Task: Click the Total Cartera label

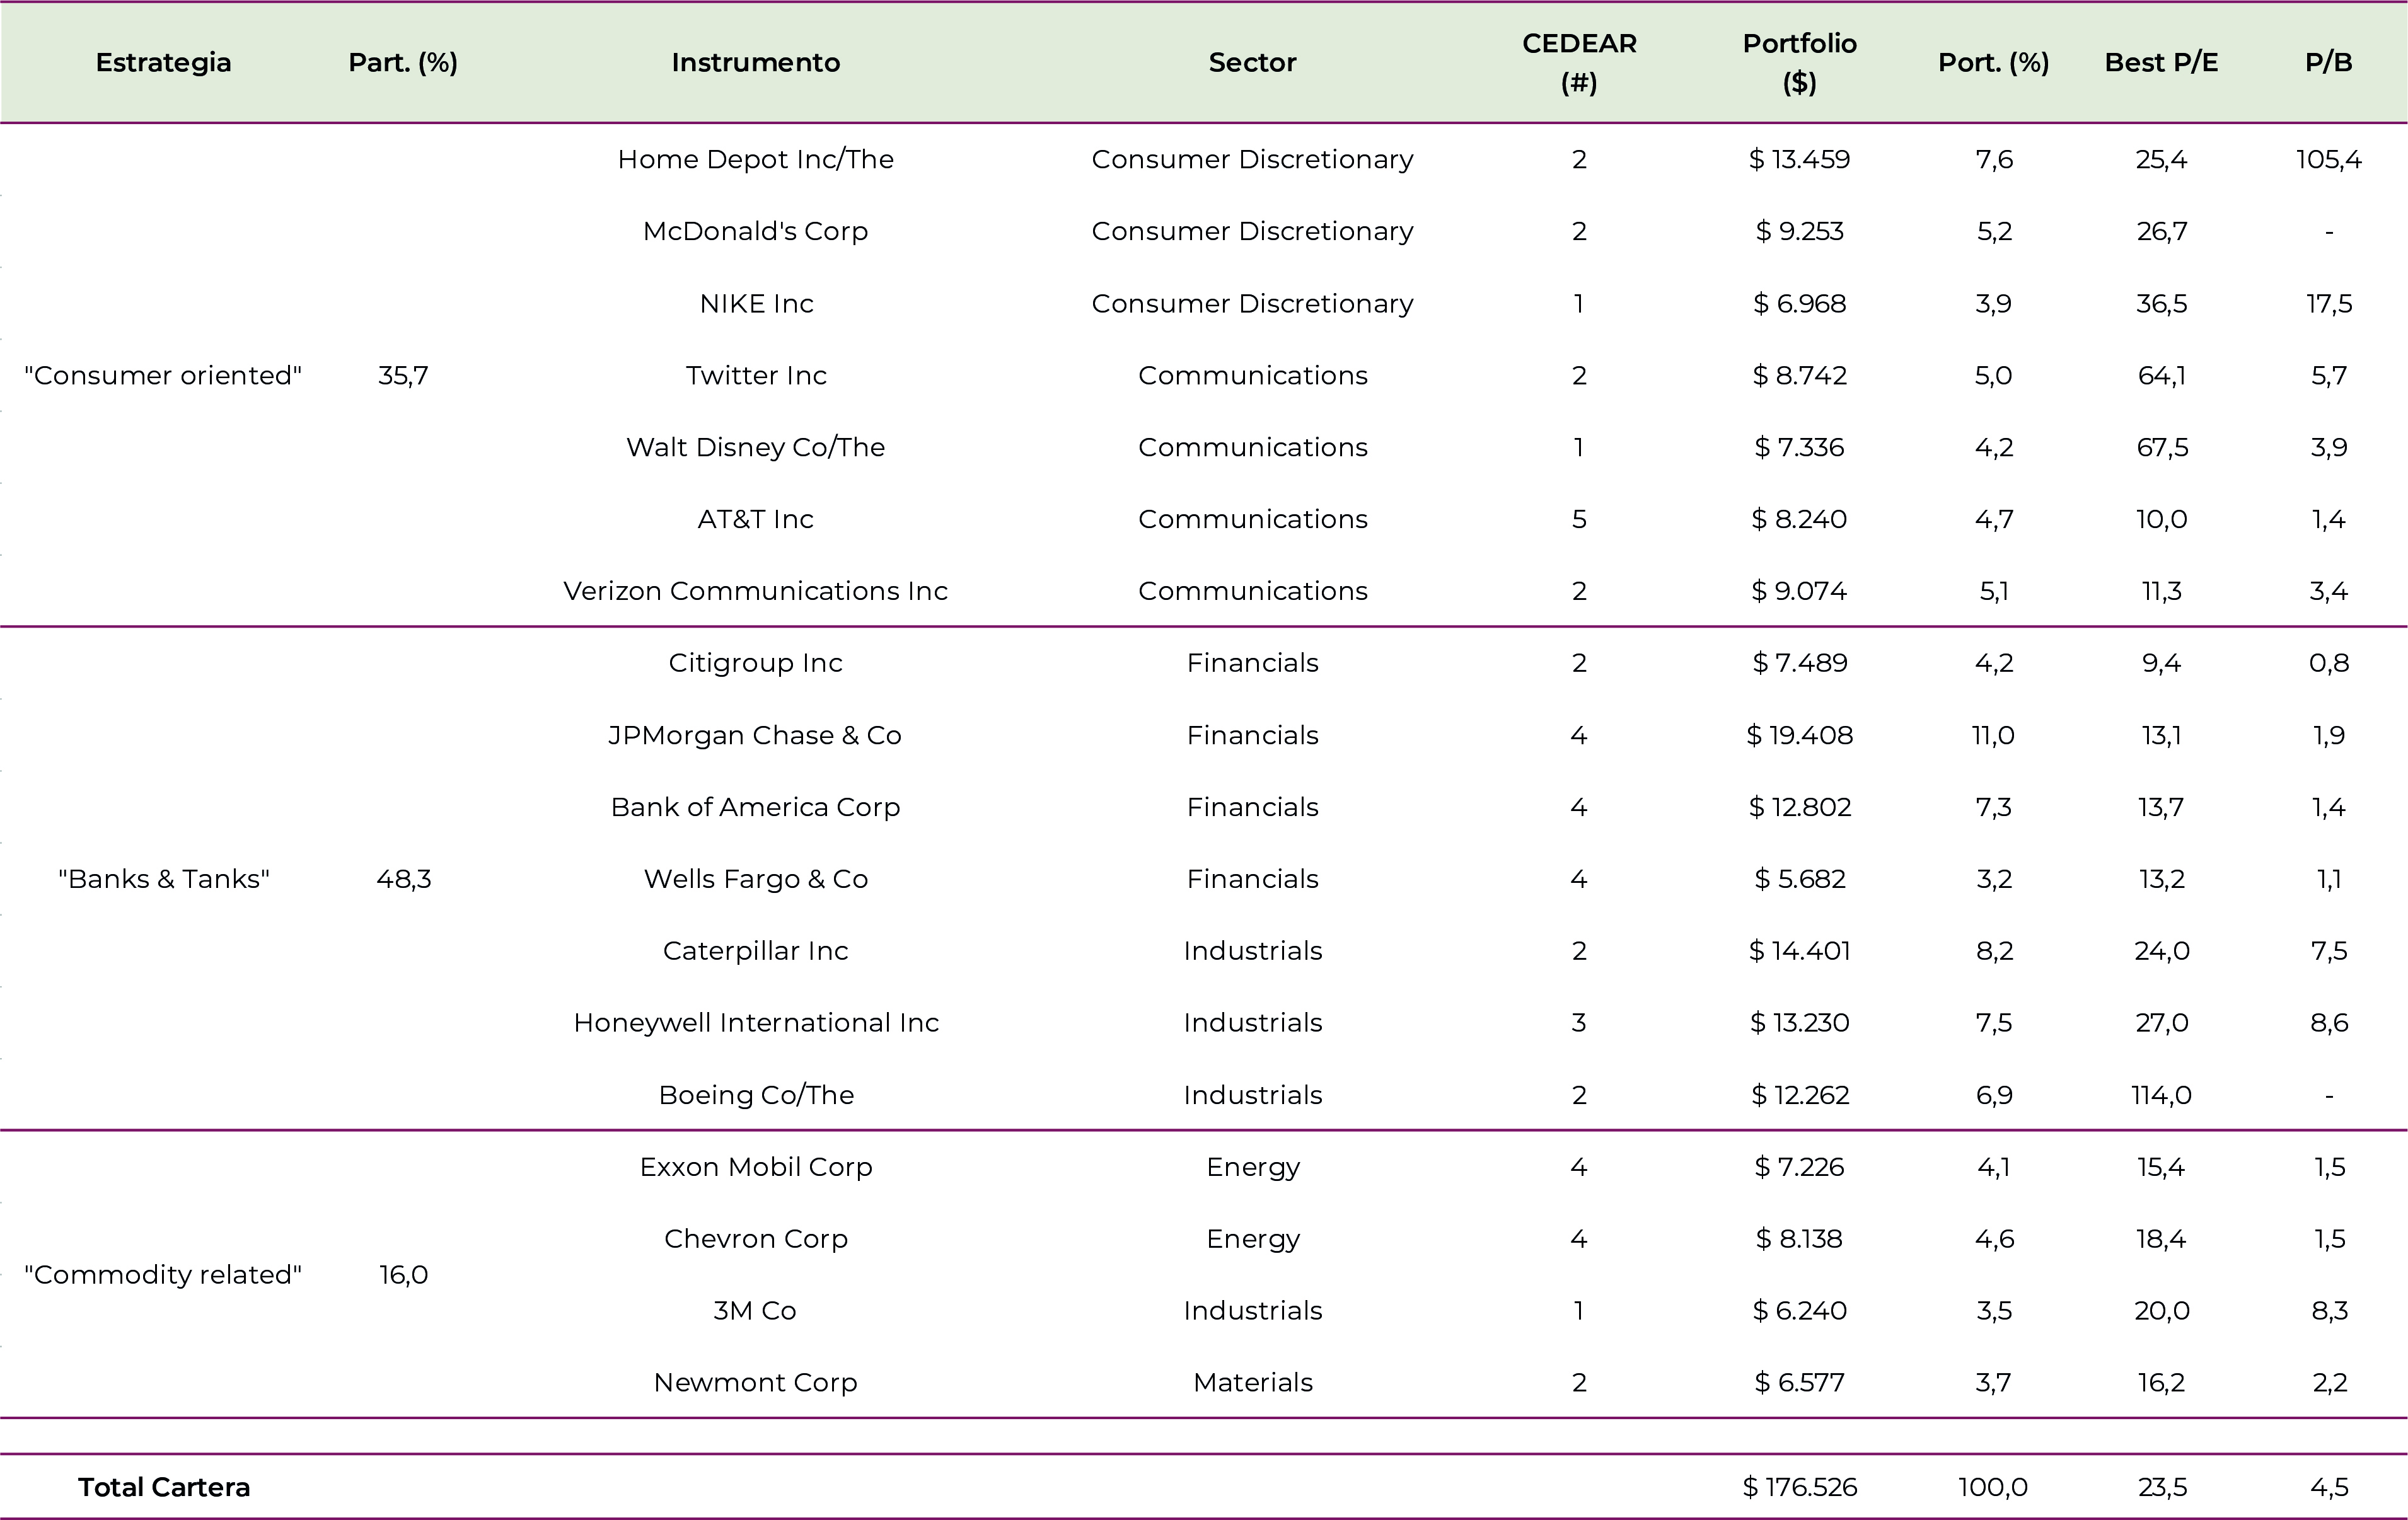Action: [x=164, y=1487]
